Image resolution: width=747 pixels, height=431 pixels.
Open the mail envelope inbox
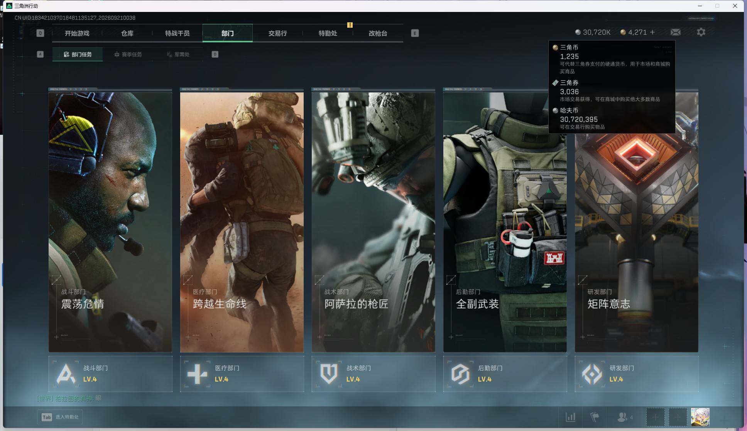[675, 32]
